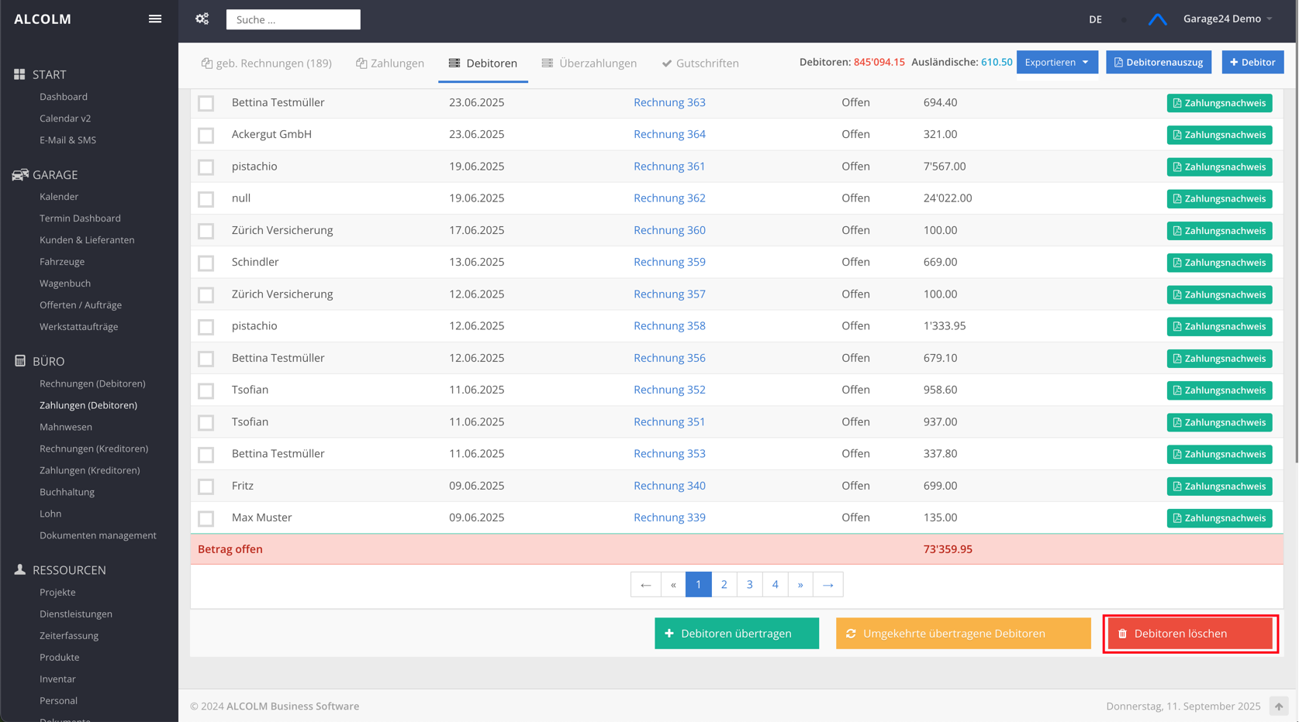This screenshot has height=722, width=1299.
Task: Open the Exportieren dropdown
Action: (1056, 62)
